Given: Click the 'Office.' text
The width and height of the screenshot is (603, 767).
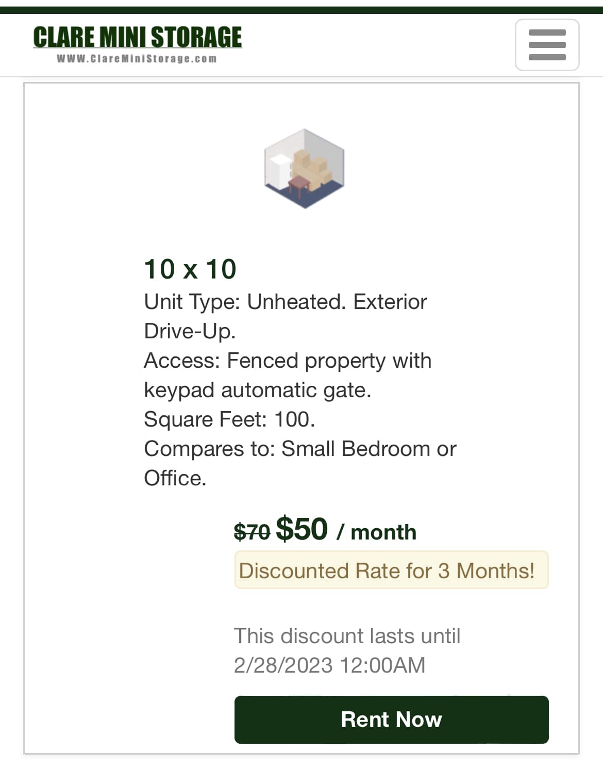Looking at the screenshot, I should (x=175, y=479).
